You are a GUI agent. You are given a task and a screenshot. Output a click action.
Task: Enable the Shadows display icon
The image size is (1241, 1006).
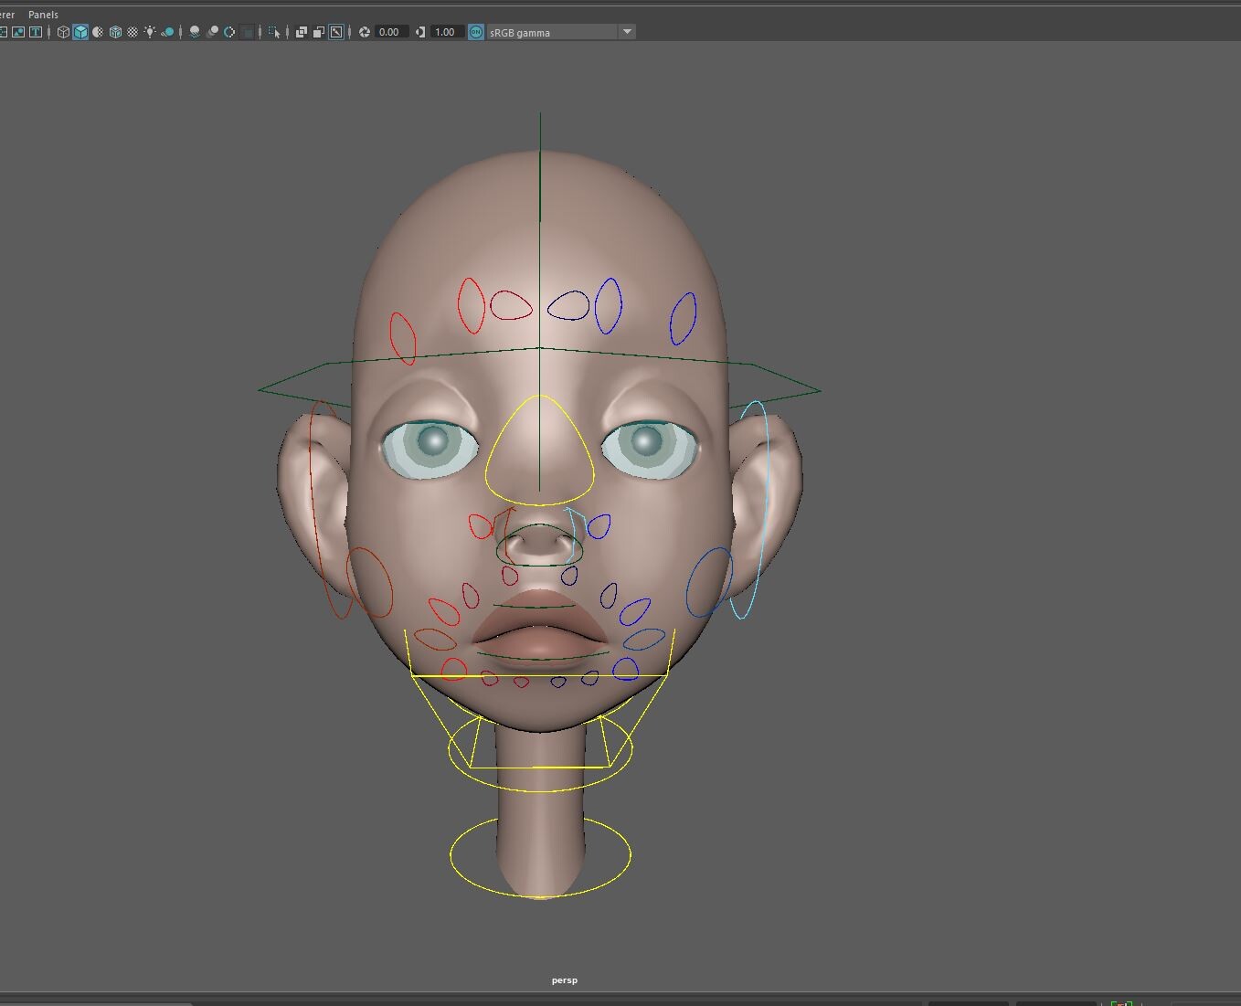(167, 32)
